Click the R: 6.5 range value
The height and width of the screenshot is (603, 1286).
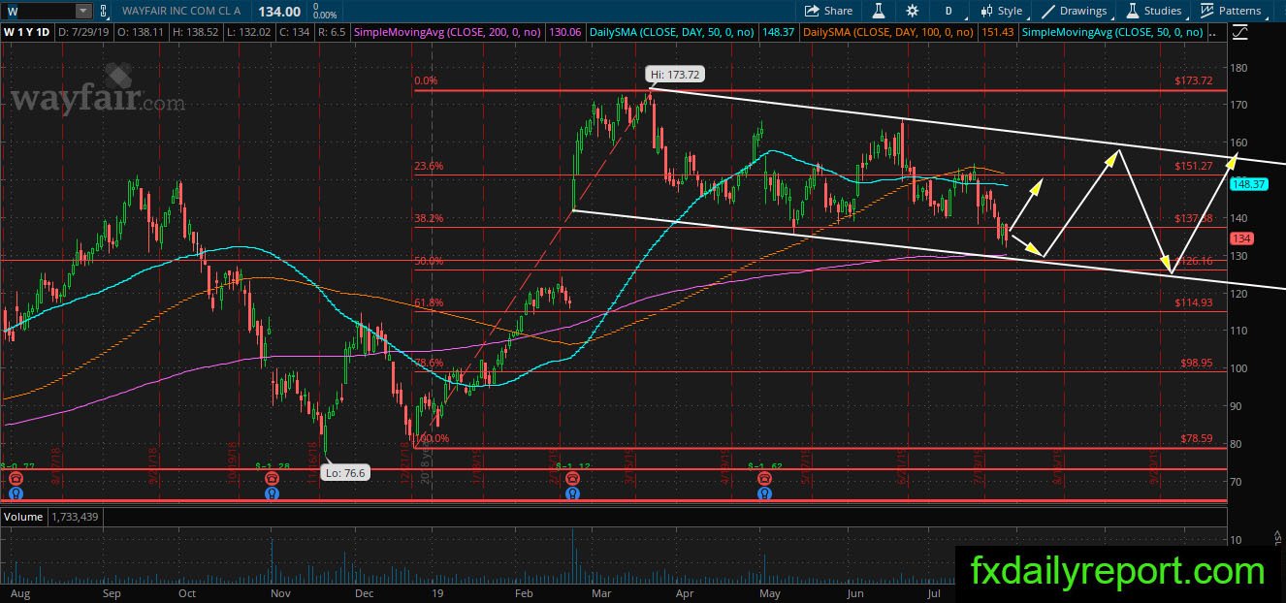pyautogui.click(x=330, y=32)
